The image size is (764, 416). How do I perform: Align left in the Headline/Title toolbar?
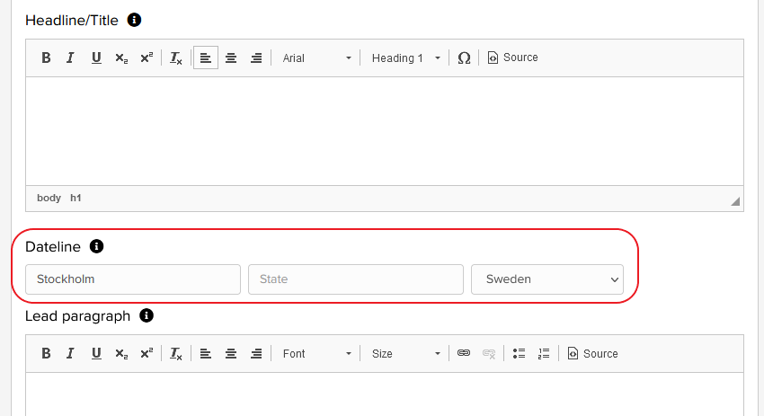point(206,58)
